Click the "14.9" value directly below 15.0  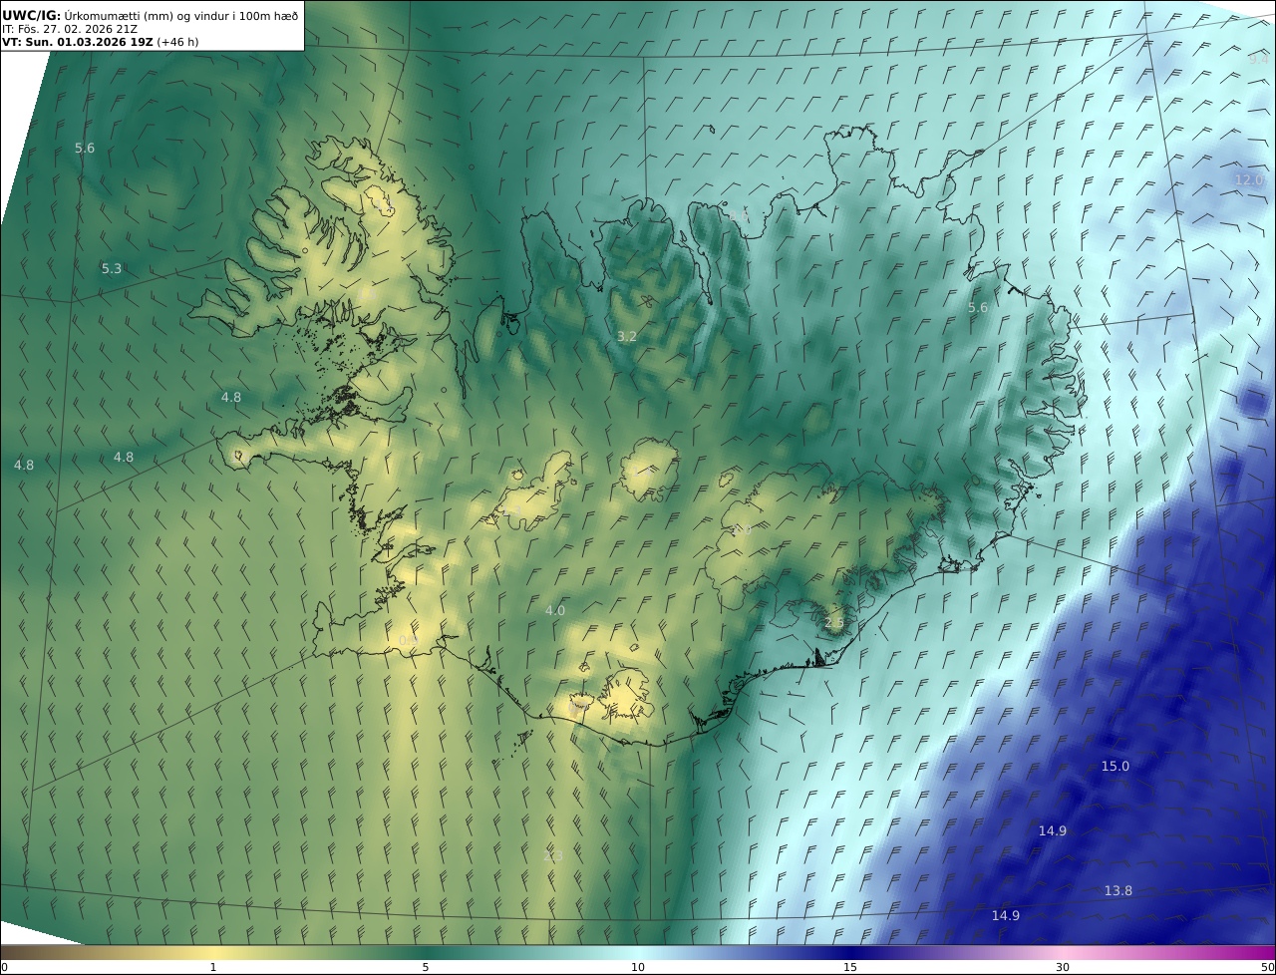tap(1052, 830)
